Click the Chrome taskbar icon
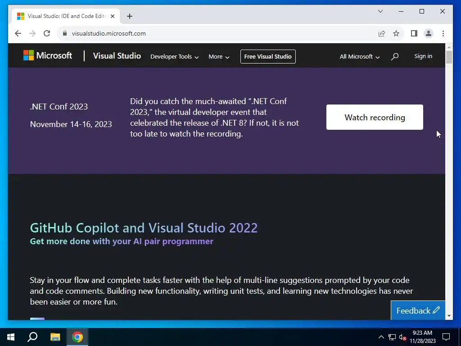The height and width of the screenshot is (346, 461). [77, 337]
